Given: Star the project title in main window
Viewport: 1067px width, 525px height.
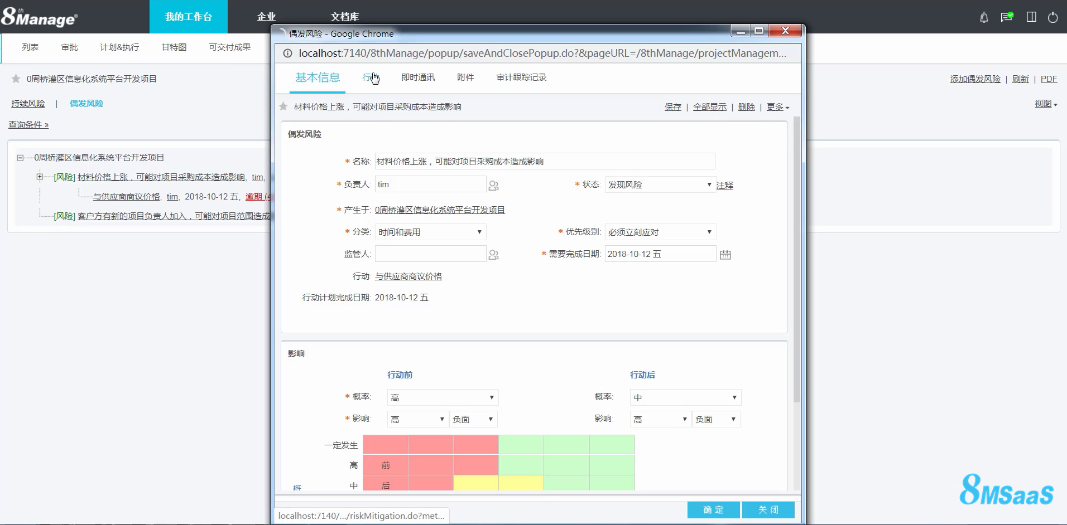Looking at the screenshot, I should [16, 79].
